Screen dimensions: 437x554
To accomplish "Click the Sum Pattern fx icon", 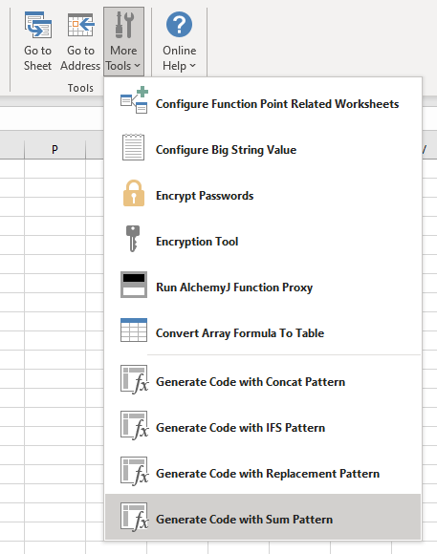I will pos(135,518).
